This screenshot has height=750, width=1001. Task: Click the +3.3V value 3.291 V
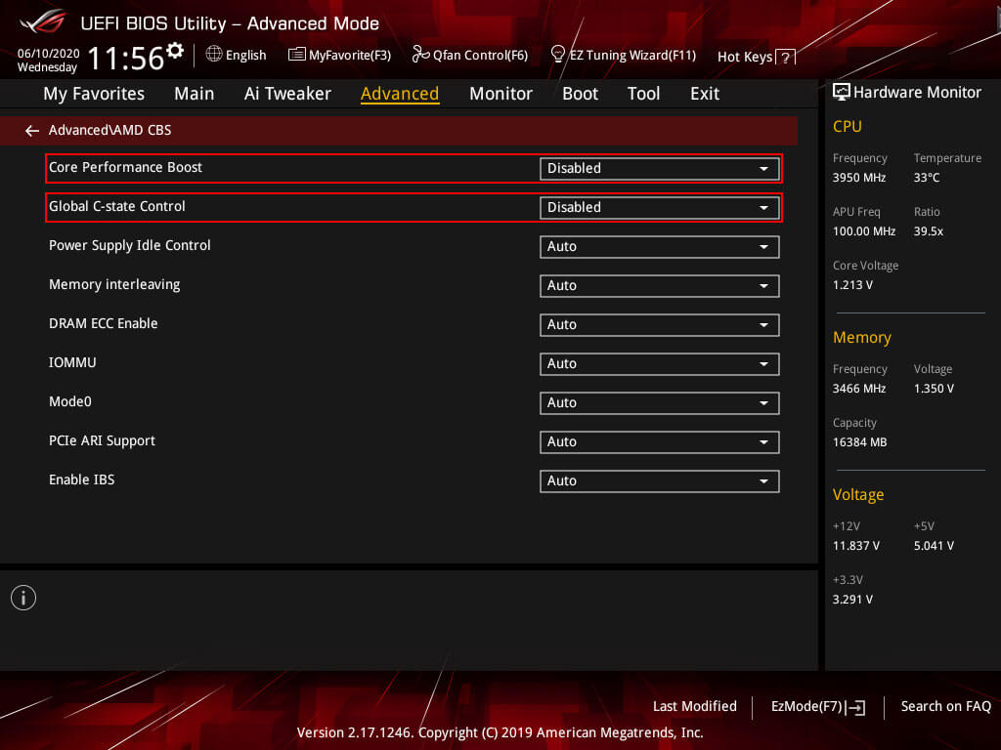tap(852, 600)
